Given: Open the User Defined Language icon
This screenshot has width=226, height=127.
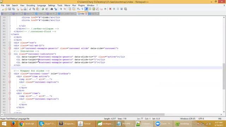Looking at the screenshot, I should tap(90, 9).
